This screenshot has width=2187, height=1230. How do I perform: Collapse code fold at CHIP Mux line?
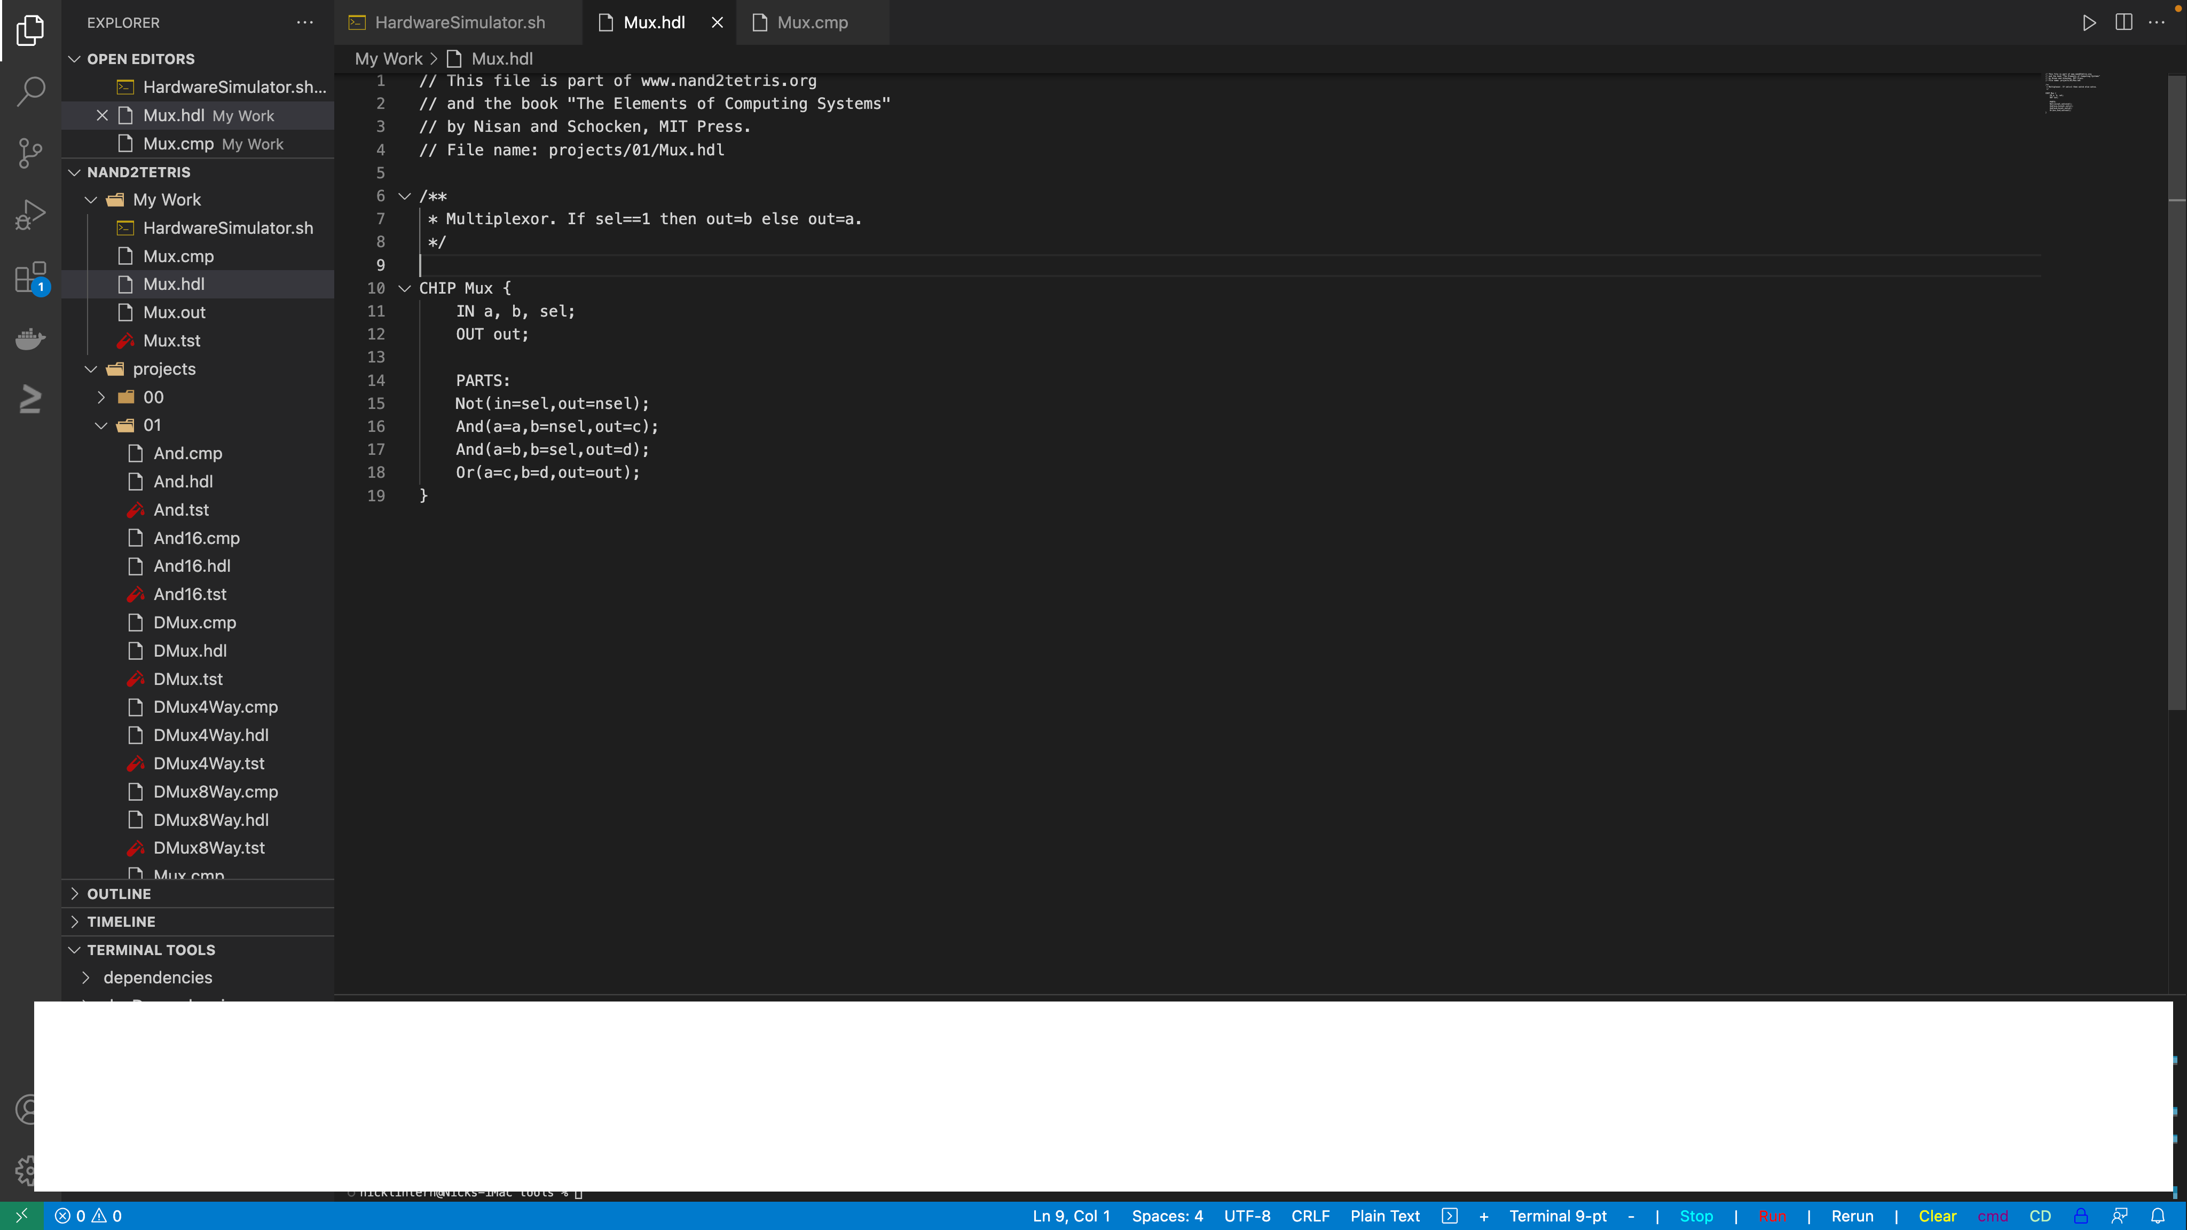coord(405,289)
